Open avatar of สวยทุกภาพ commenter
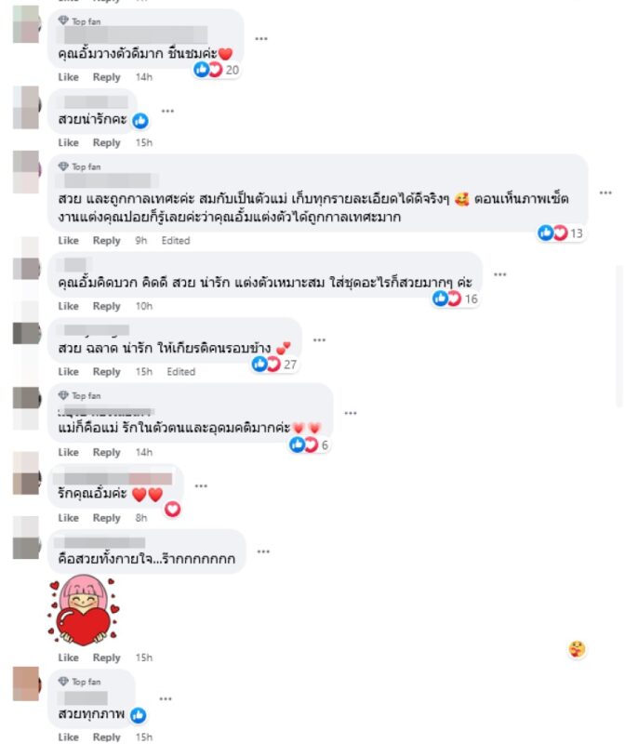 [x=26, y=684]
